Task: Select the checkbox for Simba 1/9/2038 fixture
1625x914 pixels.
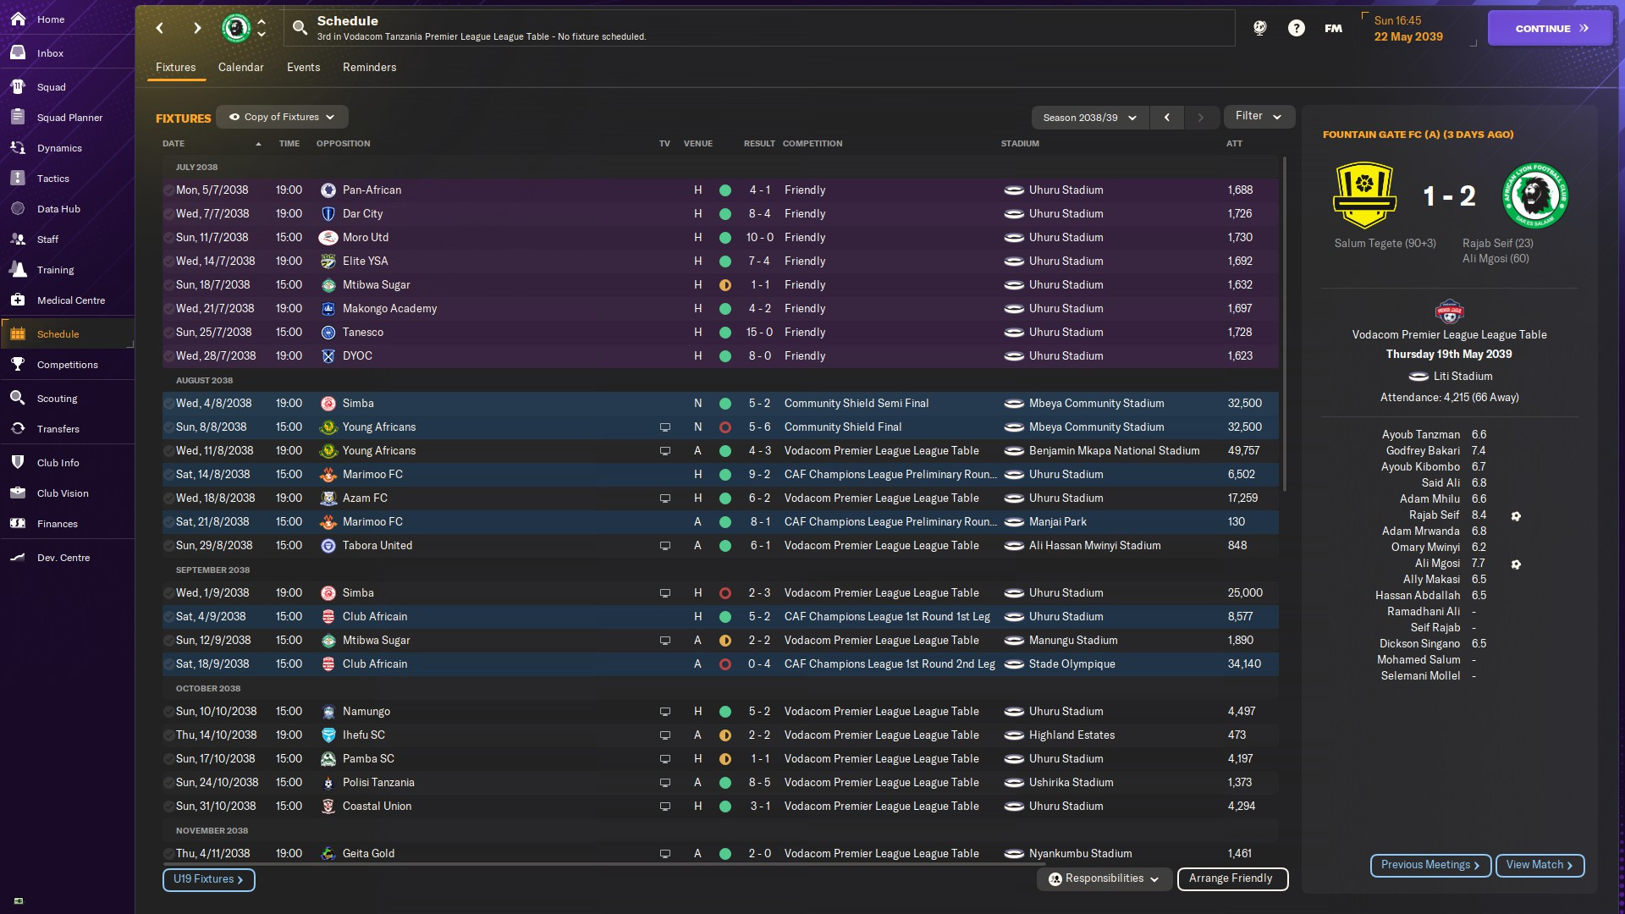Action: click(168, 593)
